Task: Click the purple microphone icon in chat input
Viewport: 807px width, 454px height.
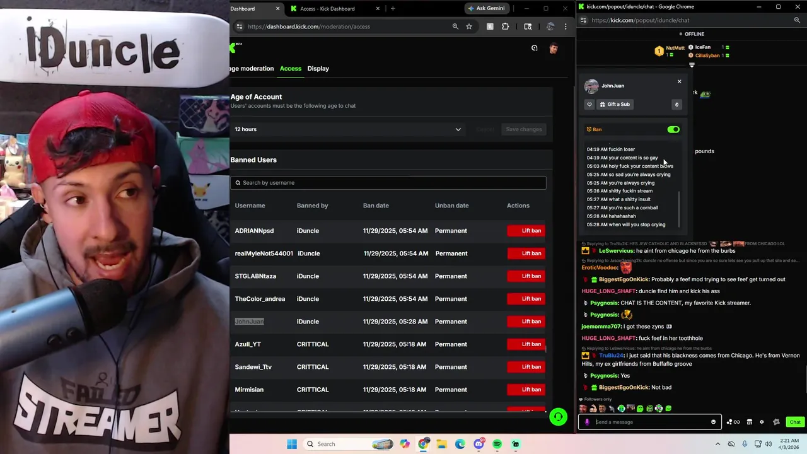Action: point(587,422)
